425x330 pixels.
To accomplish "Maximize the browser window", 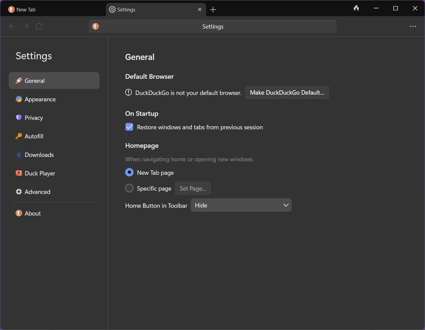I will (x=396, y=8).
